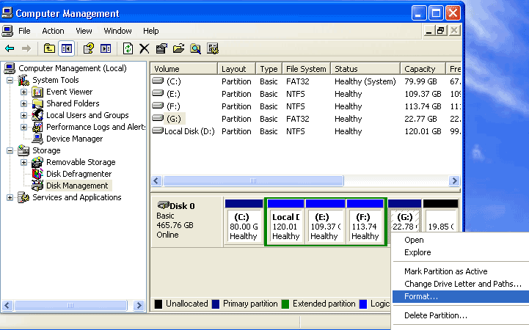Expand the Shared Folders node
The height and width of the screenshot is (330, 529).
click(23, 104)
